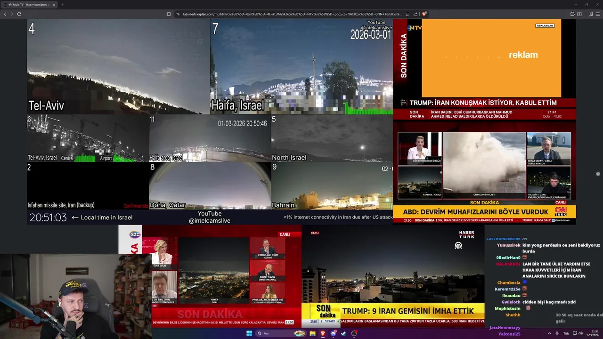Click chat username 0BedirHan0

tap(508, 258)
